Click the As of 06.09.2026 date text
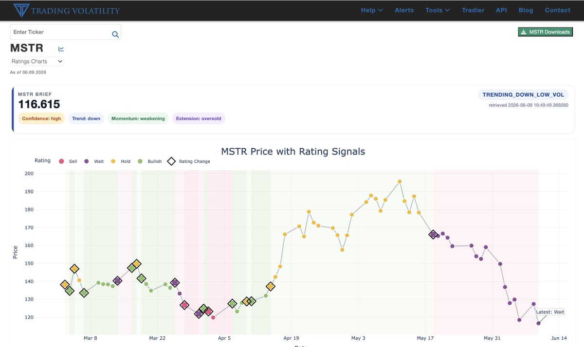This screenshot has height=347, width=584. pos(28,72)
